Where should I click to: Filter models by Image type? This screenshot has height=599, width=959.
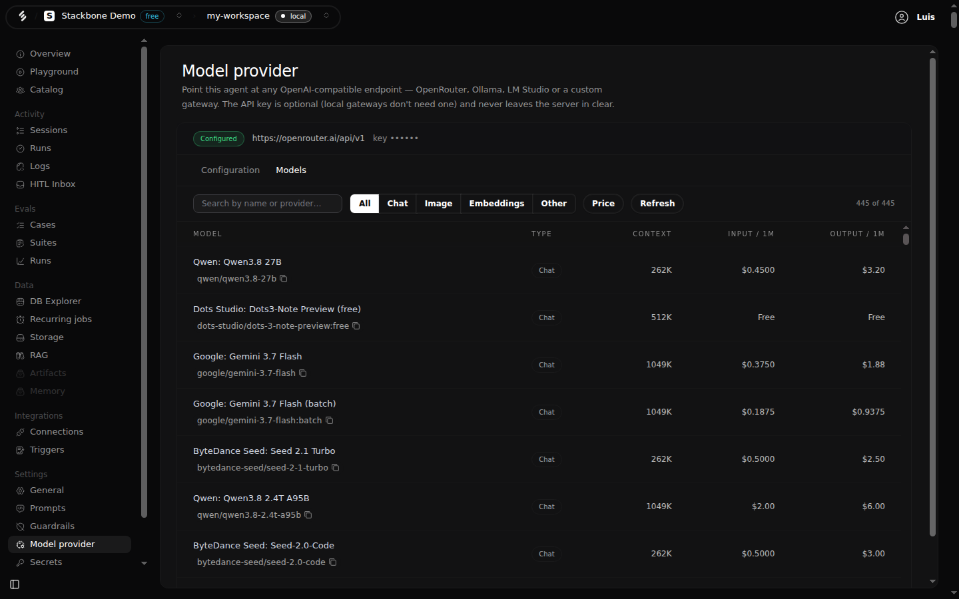point(438,204)
